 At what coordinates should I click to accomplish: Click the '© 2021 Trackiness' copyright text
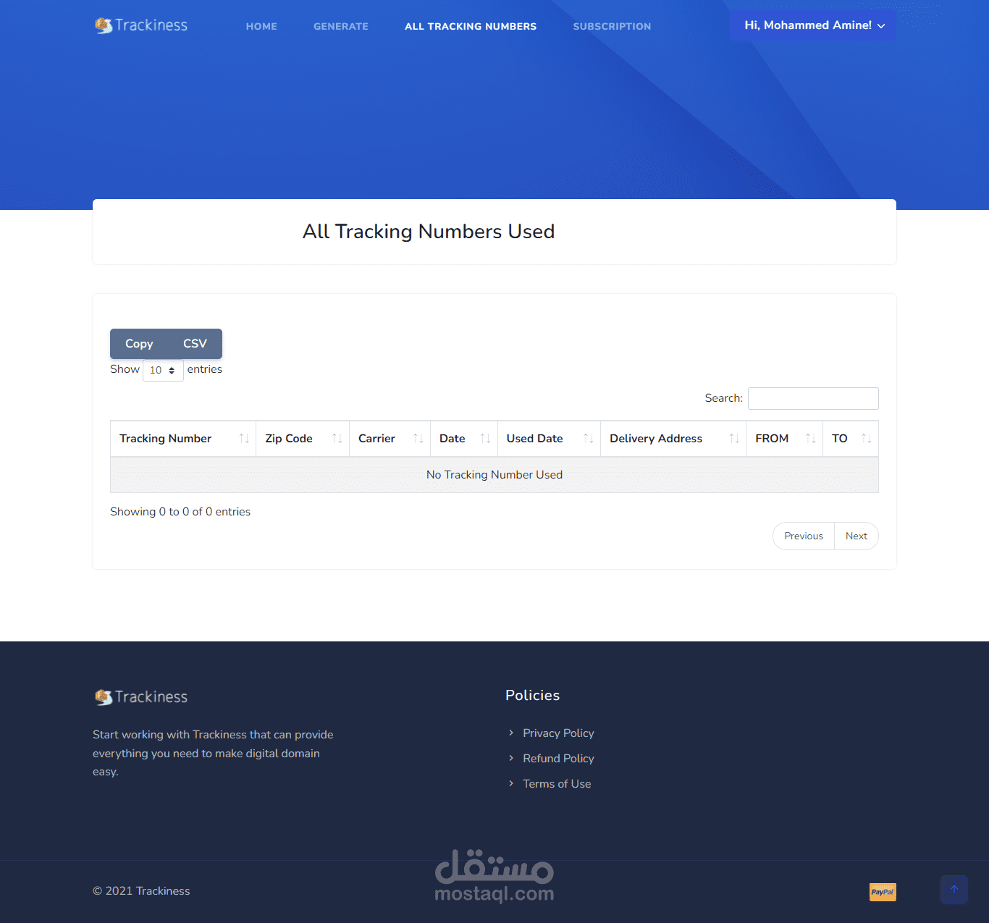(x=141, y=891)
